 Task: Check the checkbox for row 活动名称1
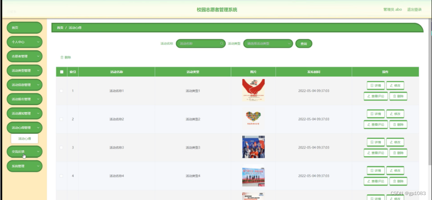tap(61, 91)
